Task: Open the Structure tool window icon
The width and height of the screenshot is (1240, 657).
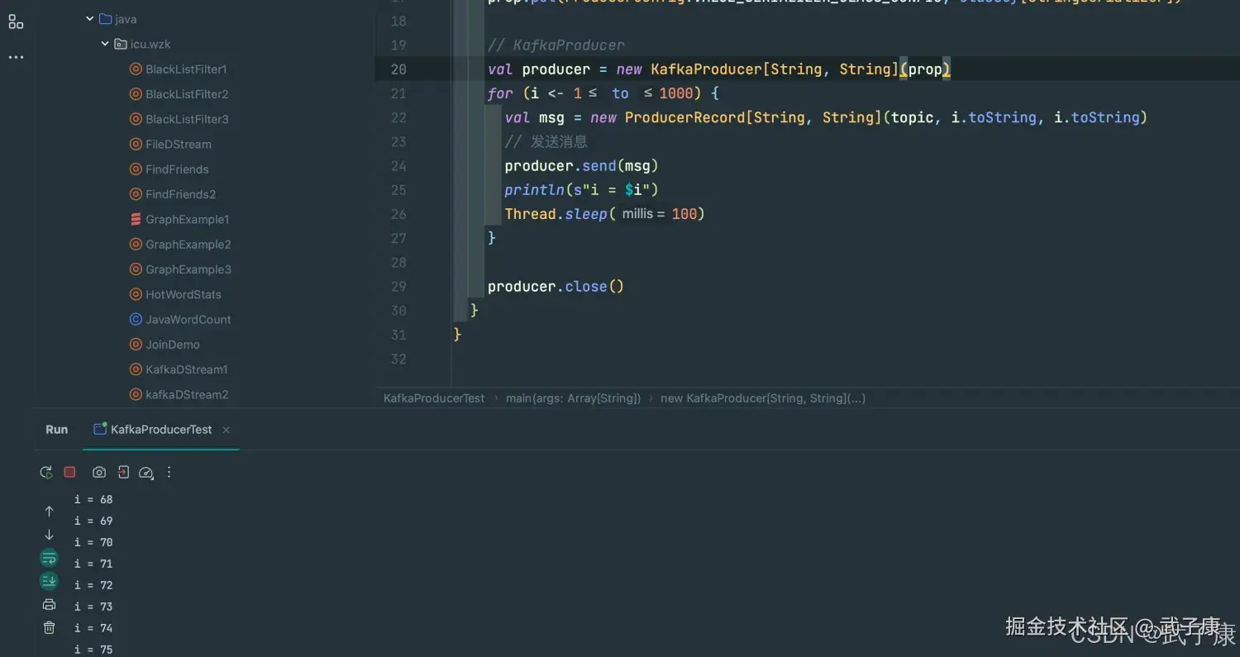Action: tap(16, 22)
